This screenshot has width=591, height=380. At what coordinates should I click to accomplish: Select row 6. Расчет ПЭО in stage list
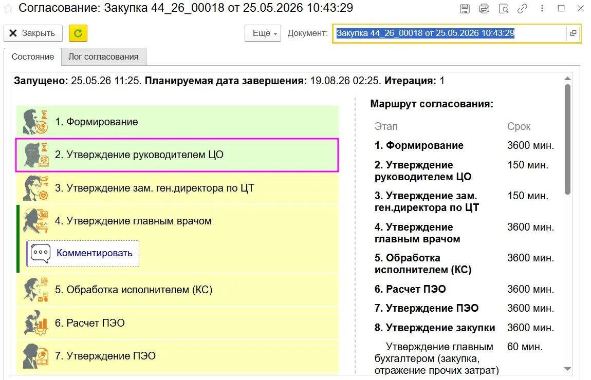coord(177,323)
